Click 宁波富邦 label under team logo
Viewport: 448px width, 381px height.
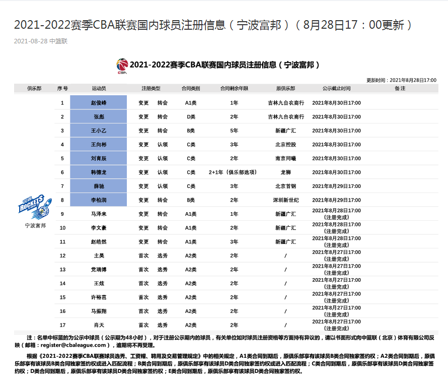click(35, 225)
